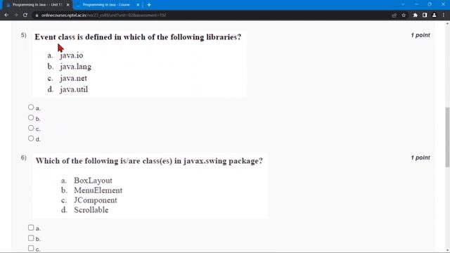This screenshot has width=450, height=253.
Task: Close the Programming in Java Unit 11 tab
Action: tap(67, 5)
